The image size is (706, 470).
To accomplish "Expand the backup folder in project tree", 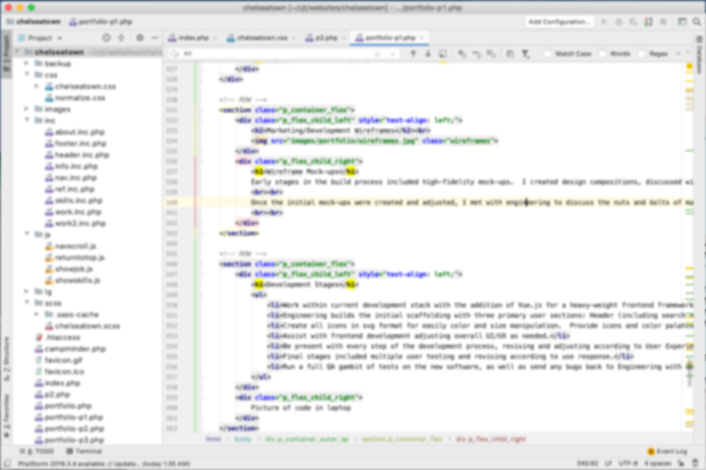I will click(x=27, y=64).
